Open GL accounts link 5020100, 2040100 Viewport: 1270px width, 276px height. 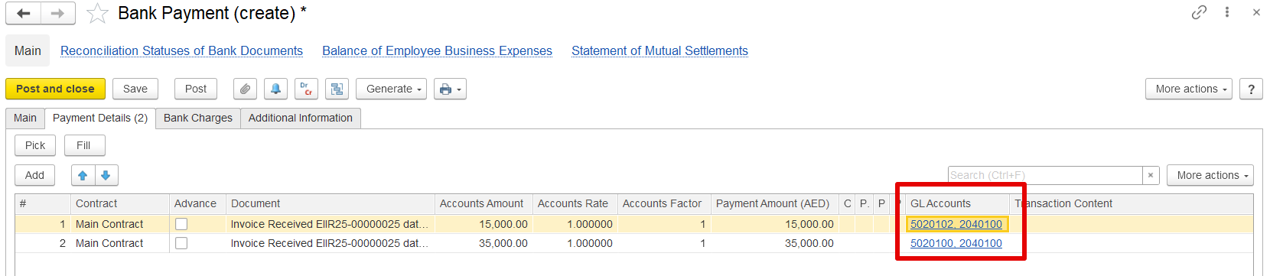[956, 243]
